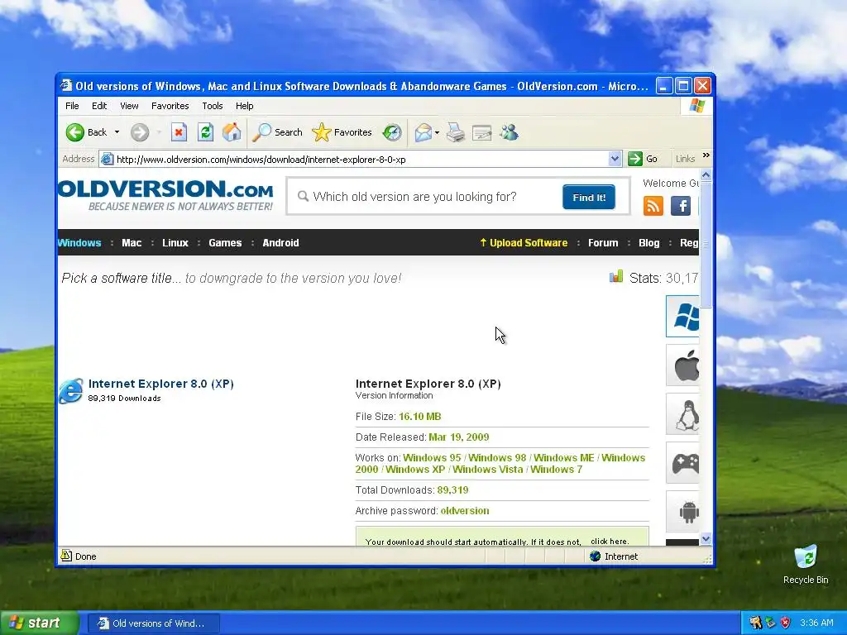The height and width of the screenshot is (635, 847).
Task: Choose the Linux penguin platform icon
Action: point(682,414)
